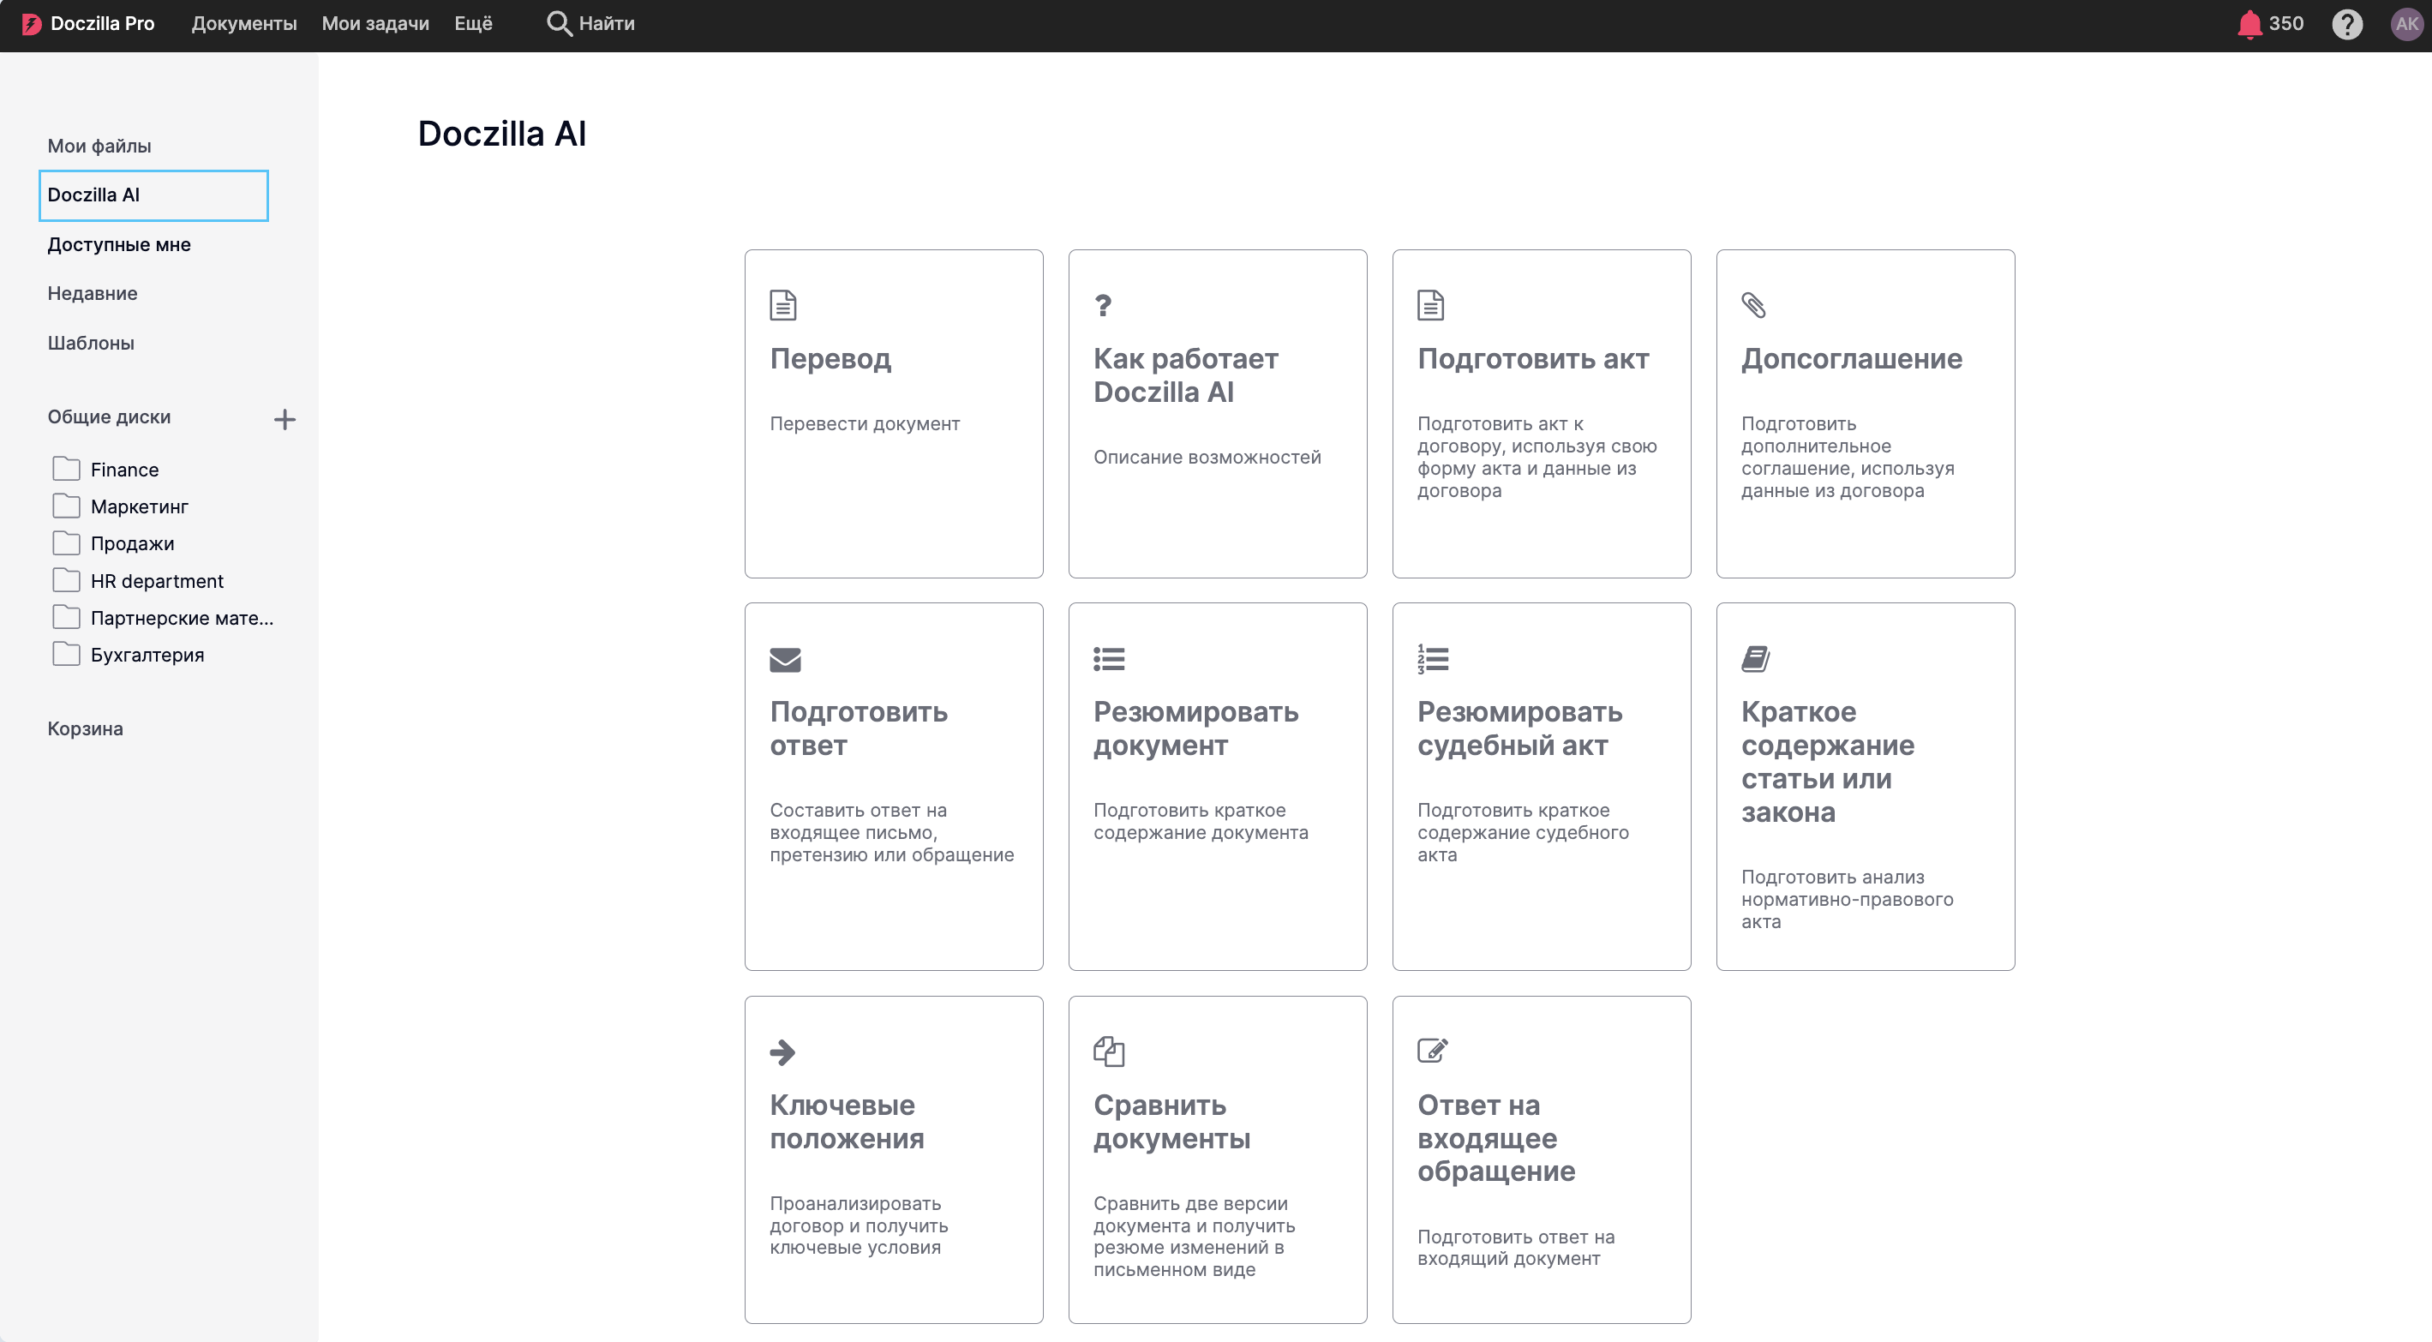Open the Сравнить документы card title

(x=1171, y=1122)
